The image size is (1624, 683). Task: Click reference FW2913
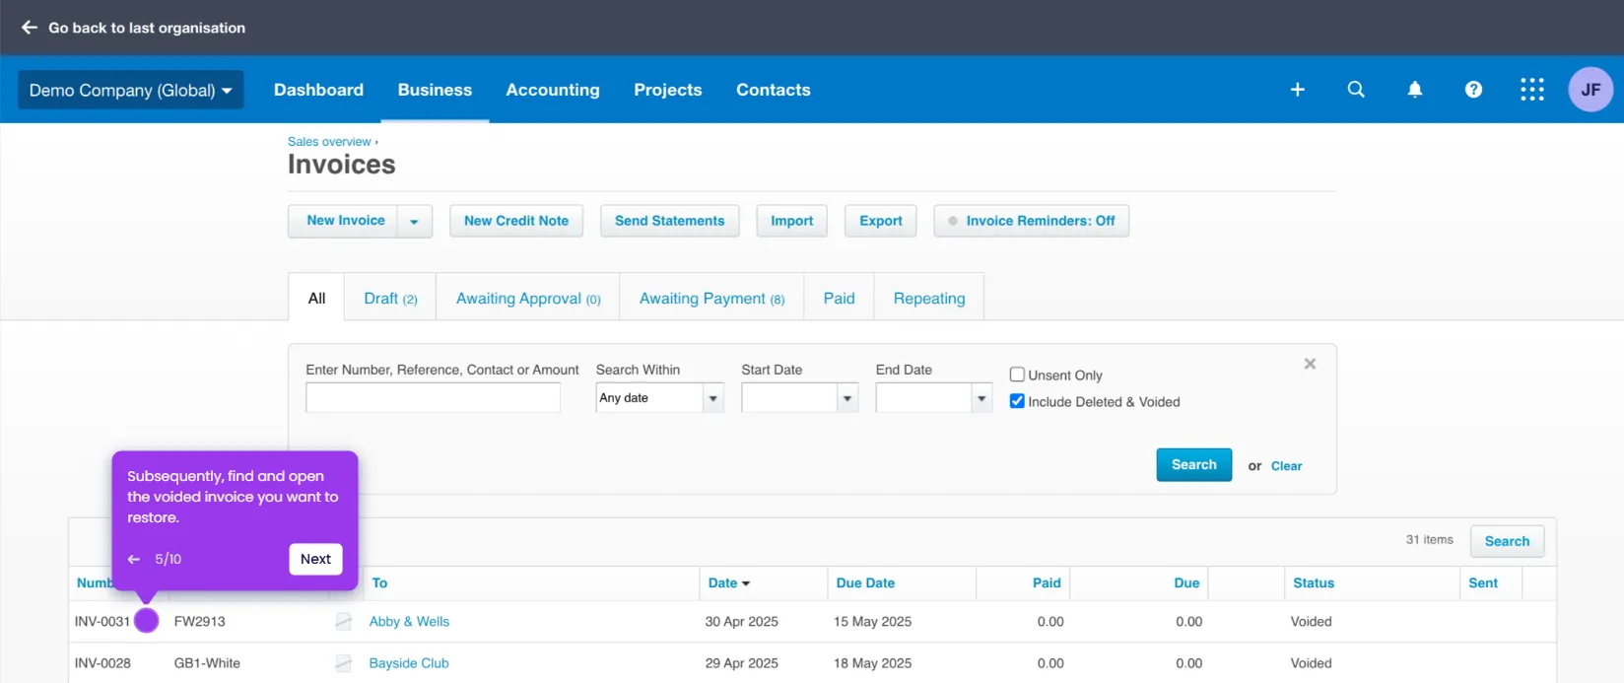(200, 622)
